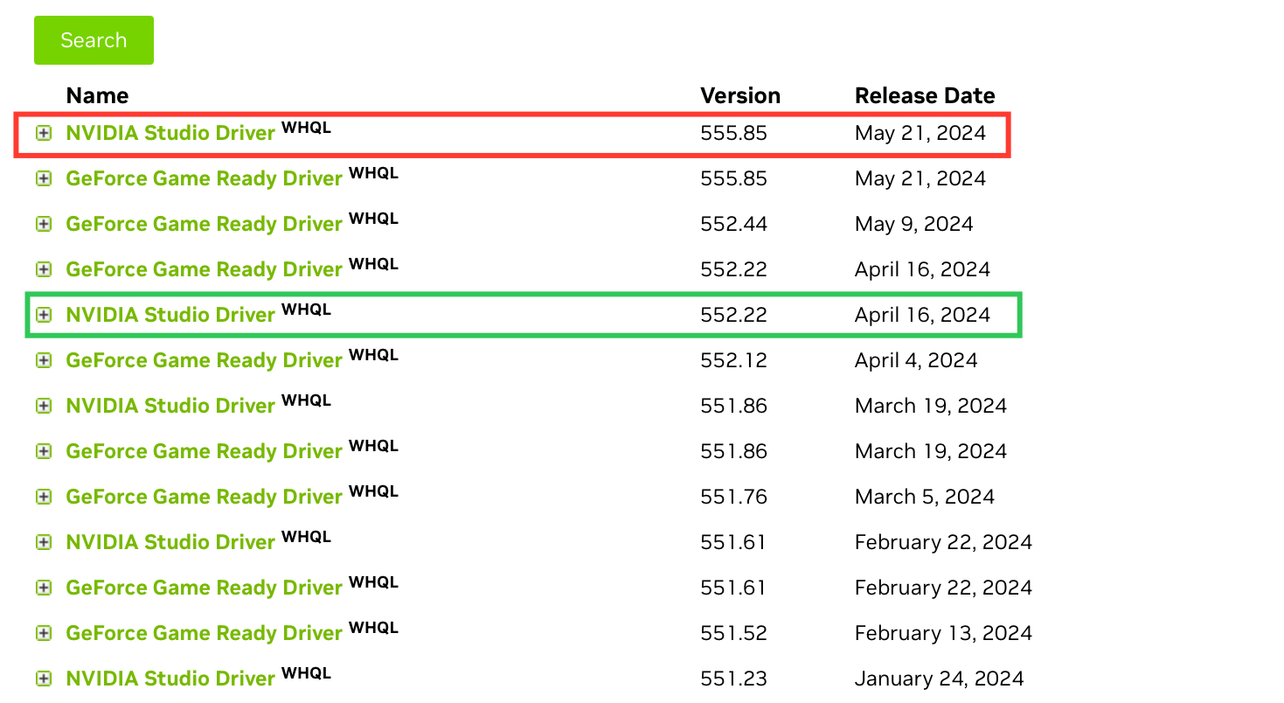This screenshot has height=703, width=1284.
Task: Expand the GeForce Game Ready Driver 555.85 row
Action: point(44,178)
